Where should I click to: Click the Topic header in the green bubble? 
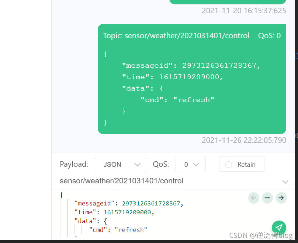pos(176,36)
